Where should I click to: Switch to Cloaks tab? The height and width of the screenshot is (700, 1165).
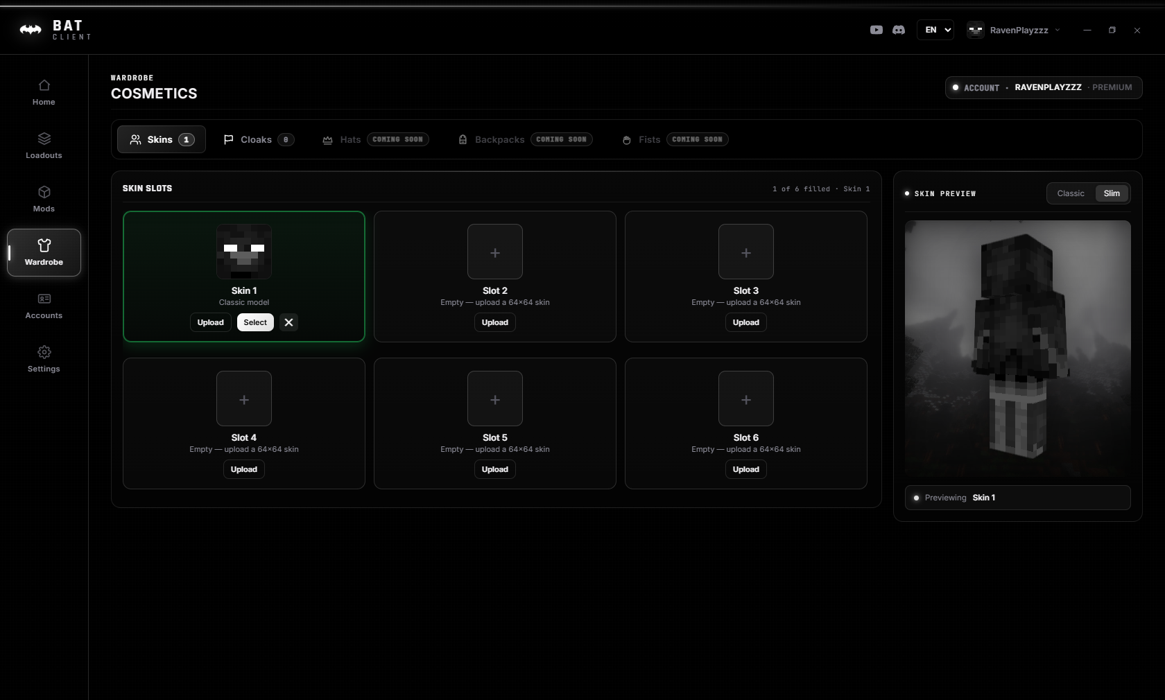click(259, 139)
